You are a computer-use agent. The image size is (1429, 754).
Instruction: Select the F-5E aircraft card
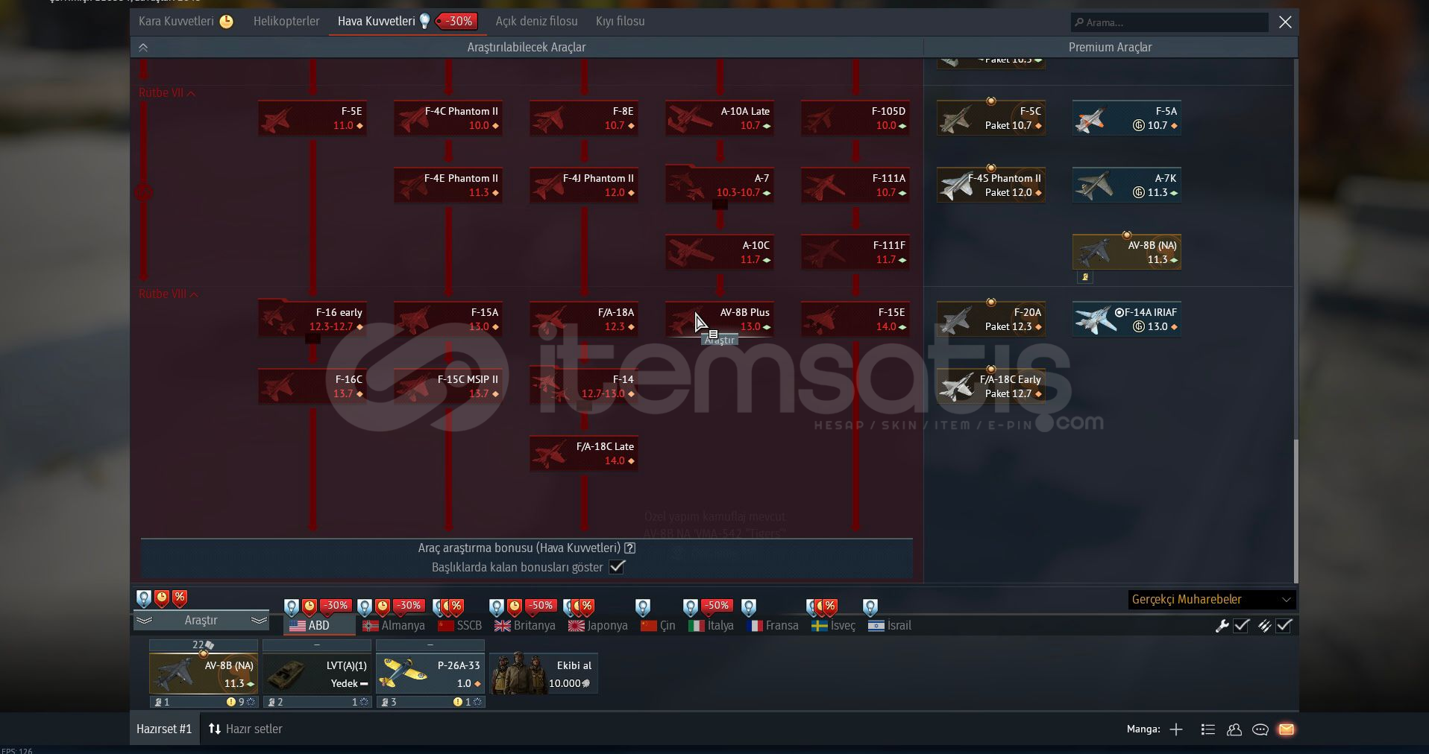(x=313, y=118)
